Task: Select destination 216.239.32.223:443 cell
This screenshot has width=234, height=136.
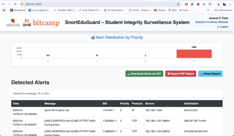Action: pyautogui.click(x=203, y=132)
